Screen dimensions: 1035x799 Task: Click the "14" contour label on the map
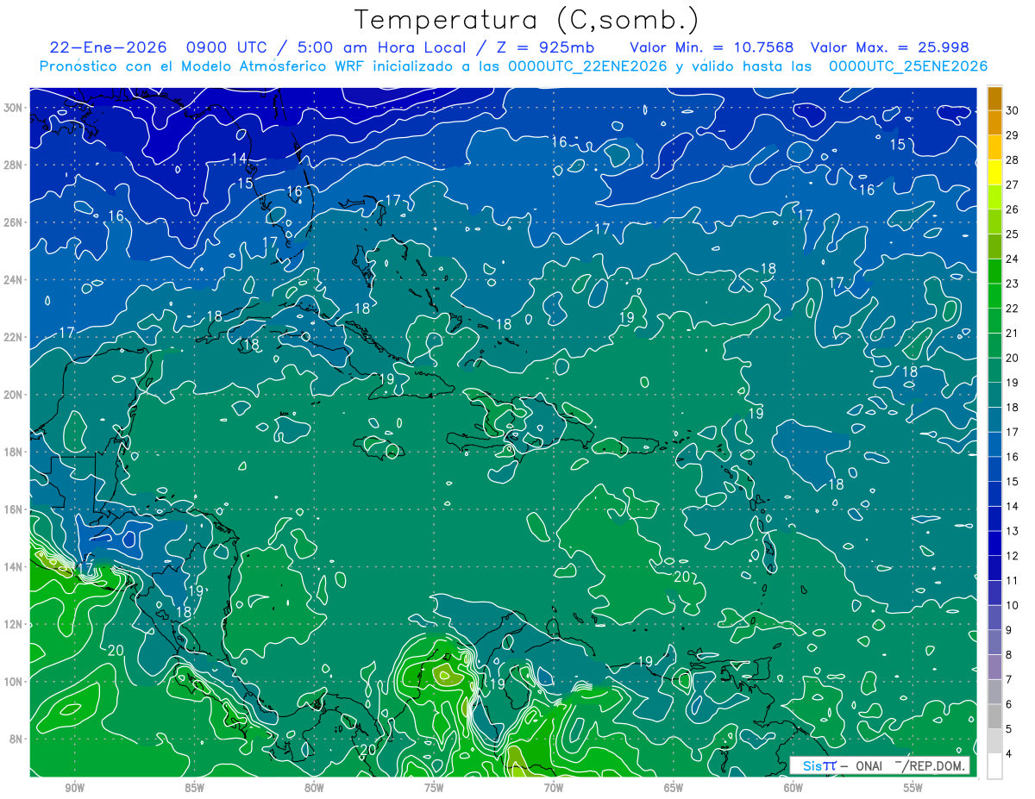(239, 159)
